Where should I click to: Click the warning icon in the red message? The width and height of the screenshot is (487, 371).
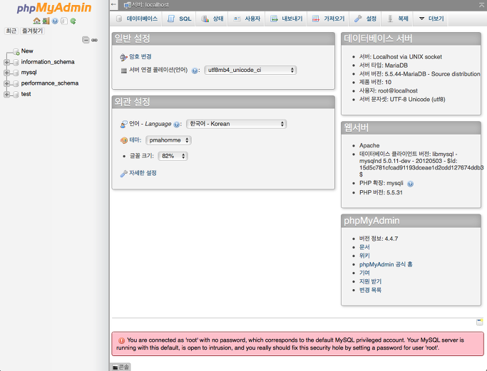click(x=121, y=340)
